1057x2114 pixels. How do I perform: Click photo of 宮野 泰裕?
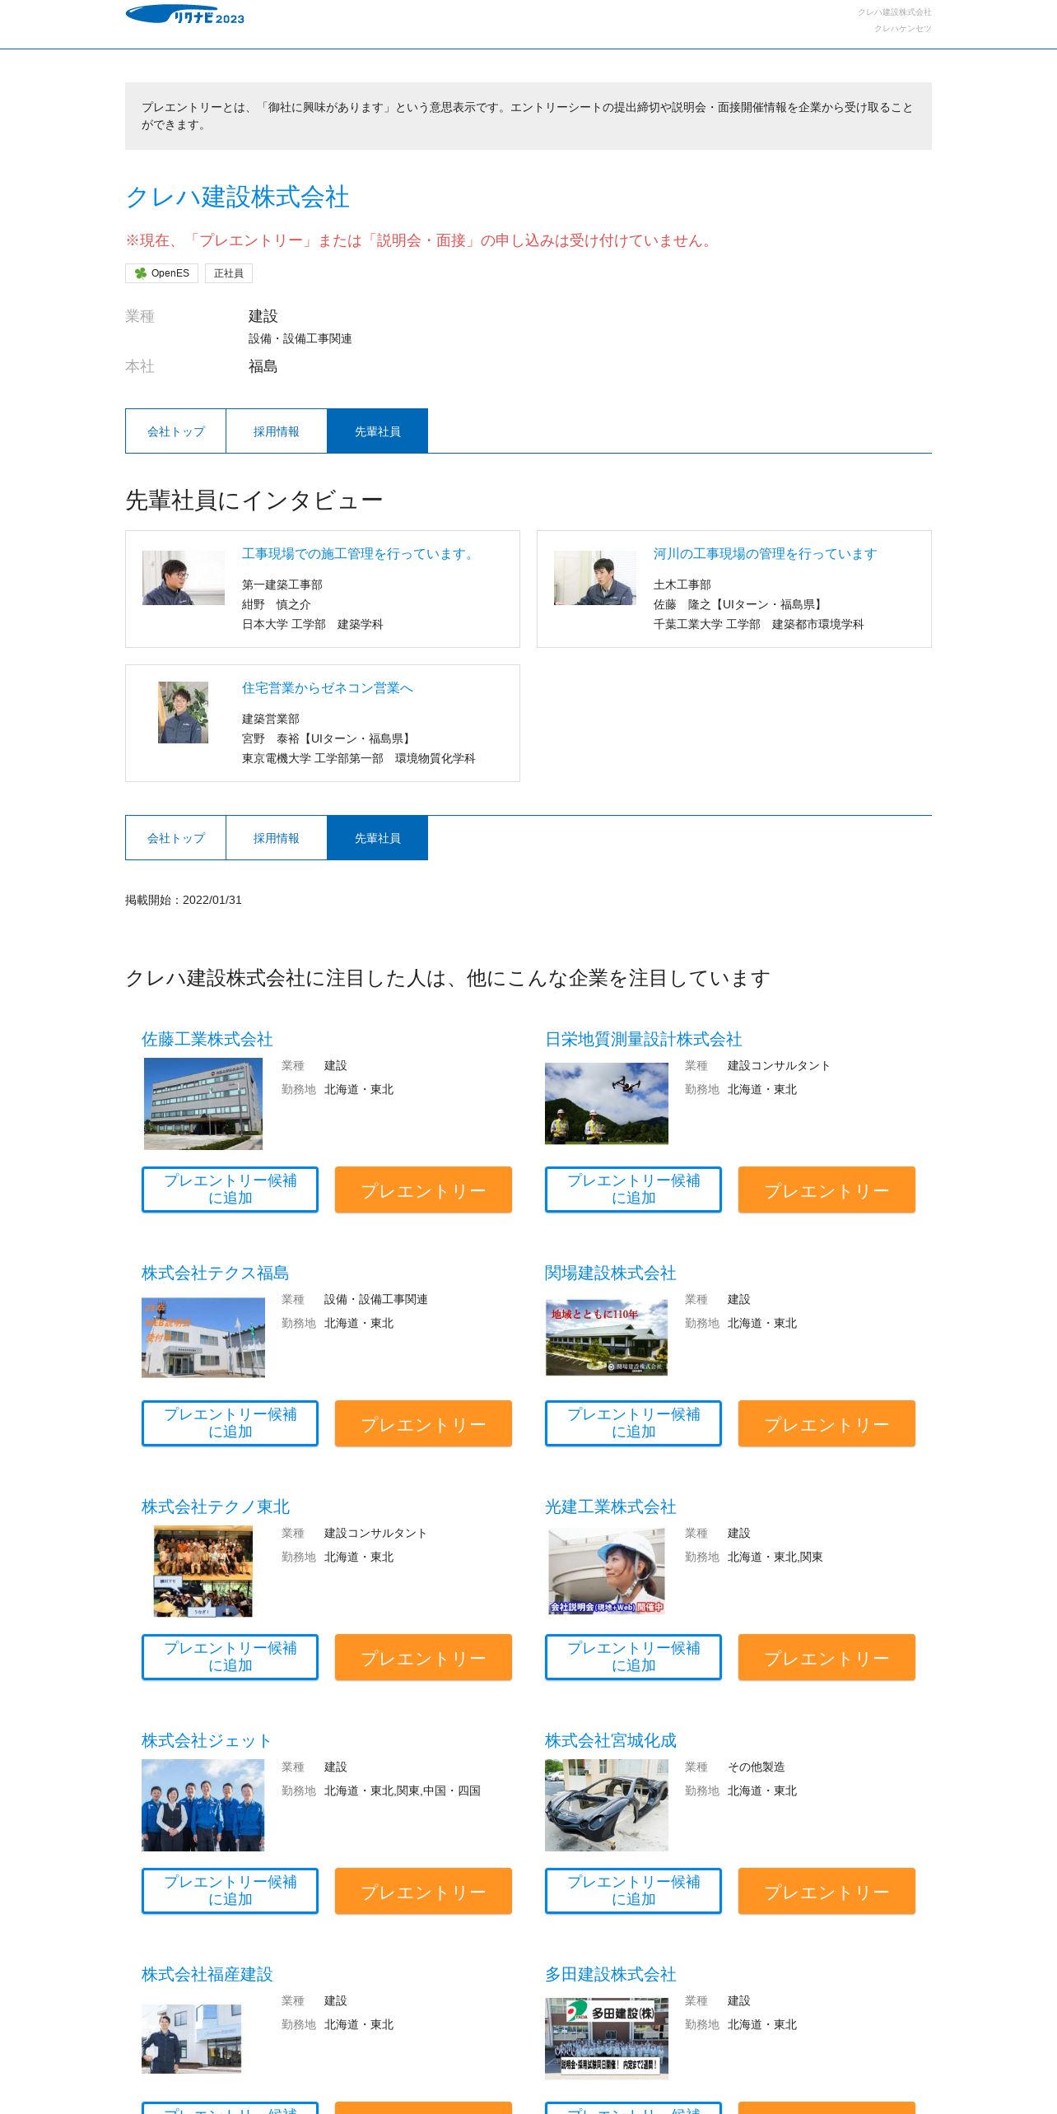point(183,712)
